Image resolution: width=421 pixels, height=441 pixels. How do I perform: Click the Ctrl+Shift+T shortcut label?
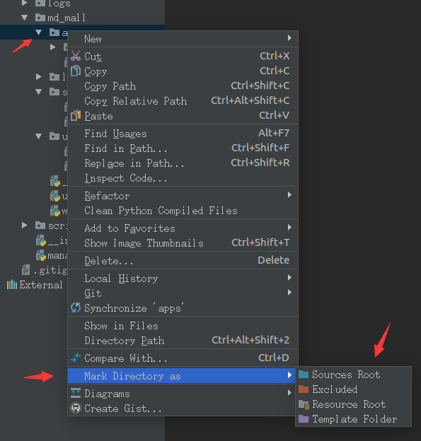260,242
